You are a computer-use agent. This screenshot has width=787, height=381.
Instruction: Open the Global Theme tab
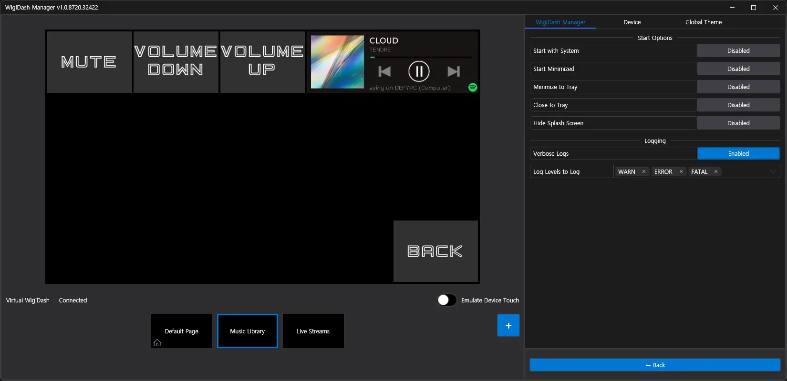pyautogui.click(x=704, y=22)
